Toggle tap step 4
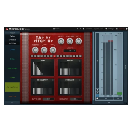 pos(42,56)
